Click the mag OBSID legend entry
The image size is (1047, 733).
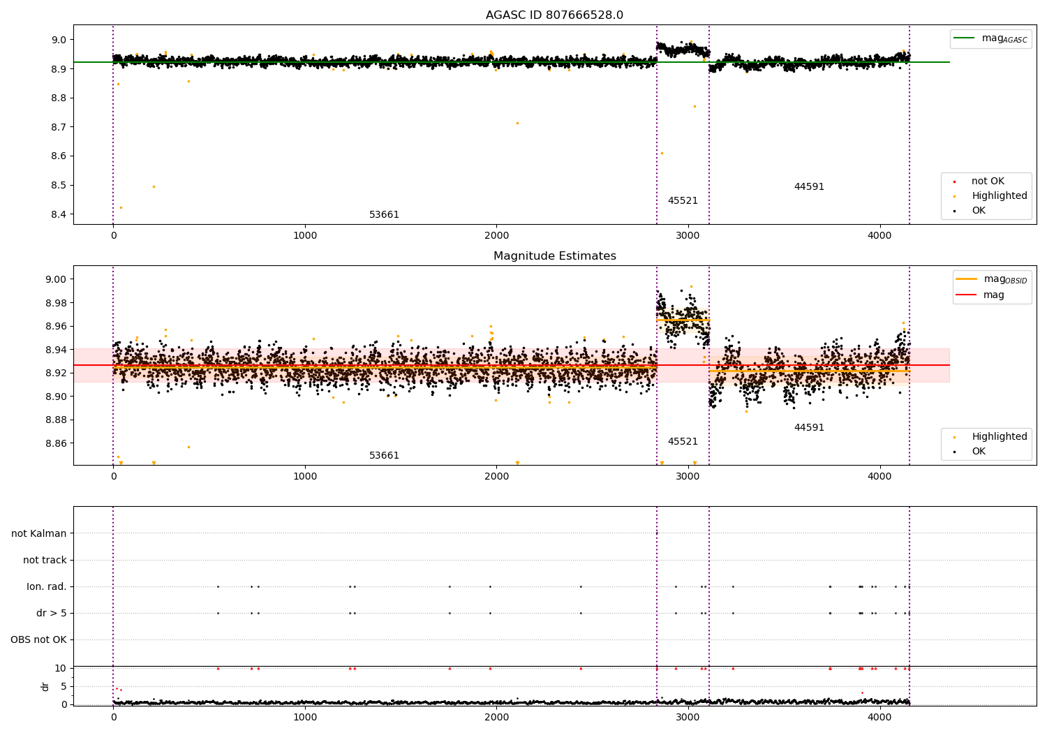coord(991,279)
